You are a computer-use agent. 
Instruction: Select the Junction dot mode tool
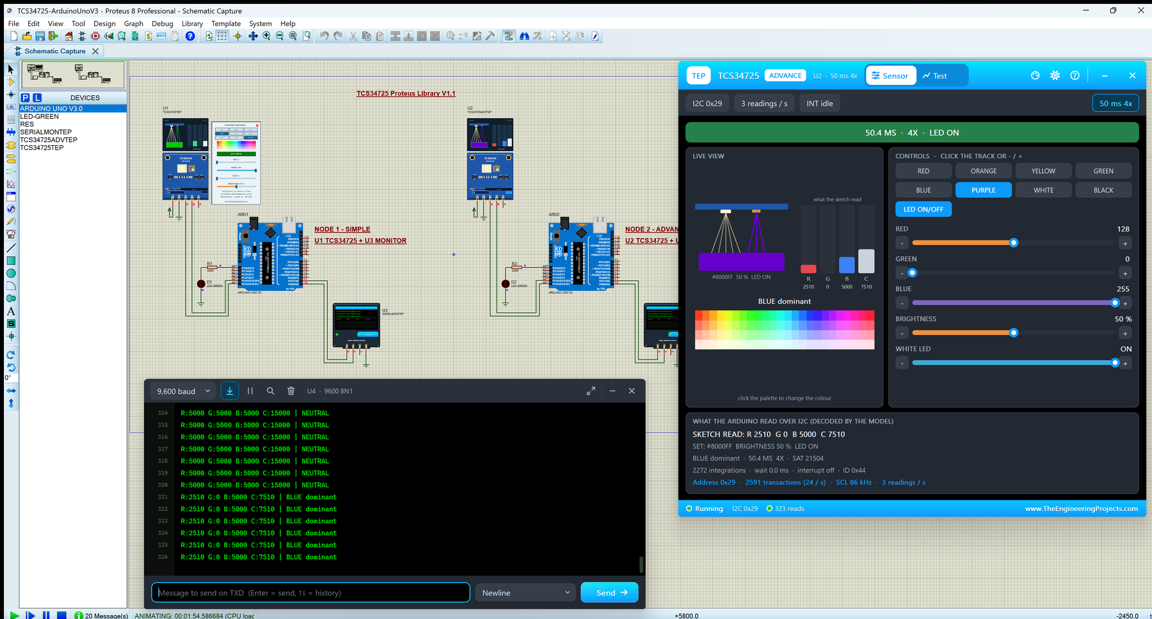click(11, 95)
